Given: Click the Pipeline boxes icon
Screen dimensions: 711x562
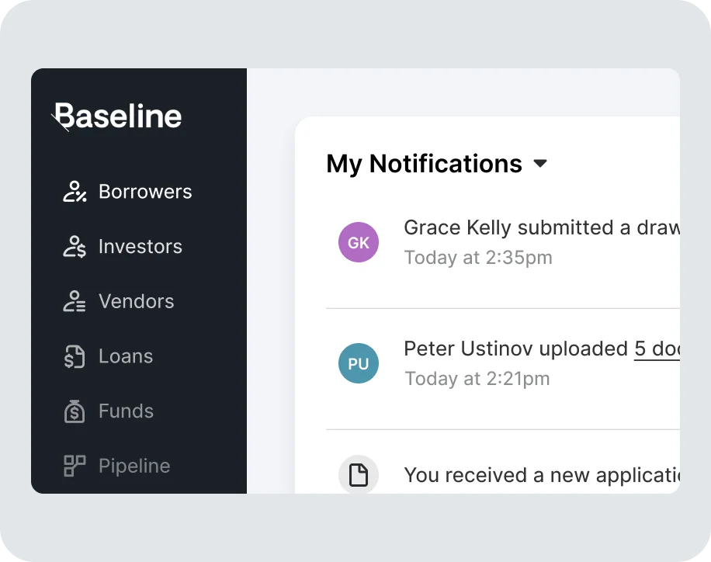Looking at the screenshot, I should (75, 466).
